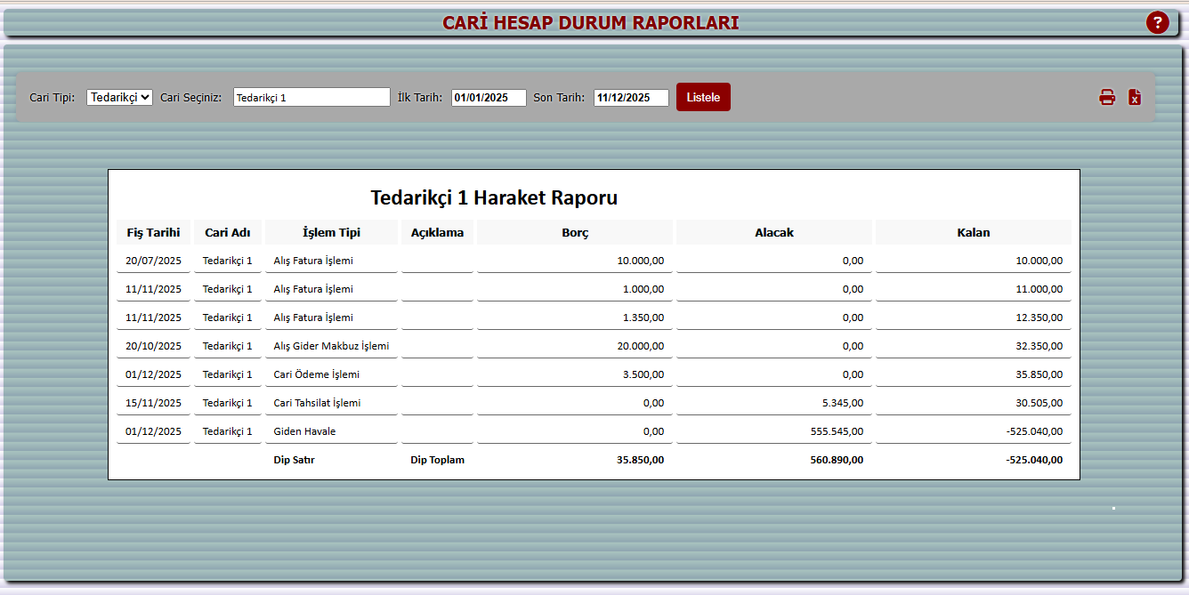Image resolution: width=1189 pixels, height=595 pixels.
Task: Click the İlk Tarih date field
Action: coord(488,98)
